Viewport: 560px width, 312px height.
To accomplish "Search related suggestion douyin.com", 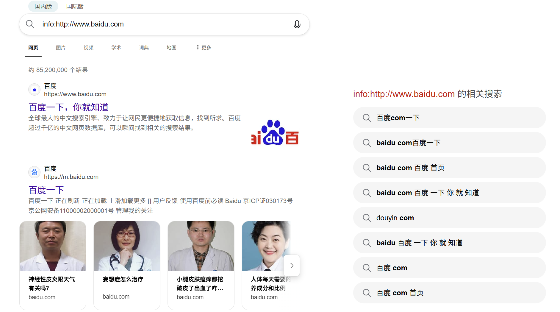I will tap(449, 218).
